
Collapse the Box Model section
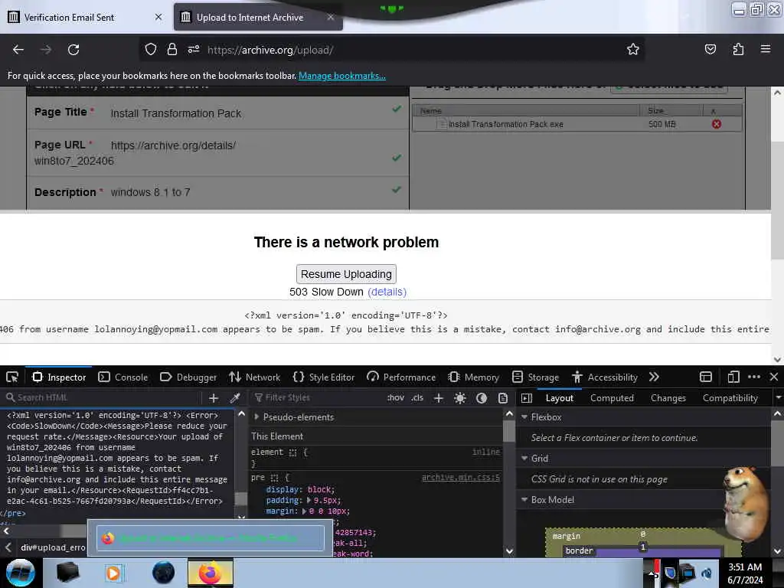(524, 499)
